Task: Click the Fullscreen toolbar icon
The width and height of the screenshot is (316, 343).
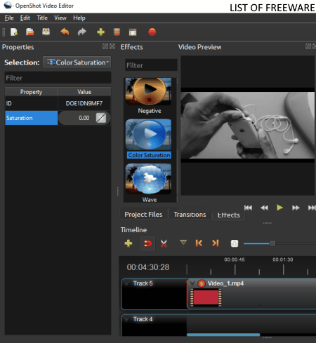Action: (x=133, y=32)
